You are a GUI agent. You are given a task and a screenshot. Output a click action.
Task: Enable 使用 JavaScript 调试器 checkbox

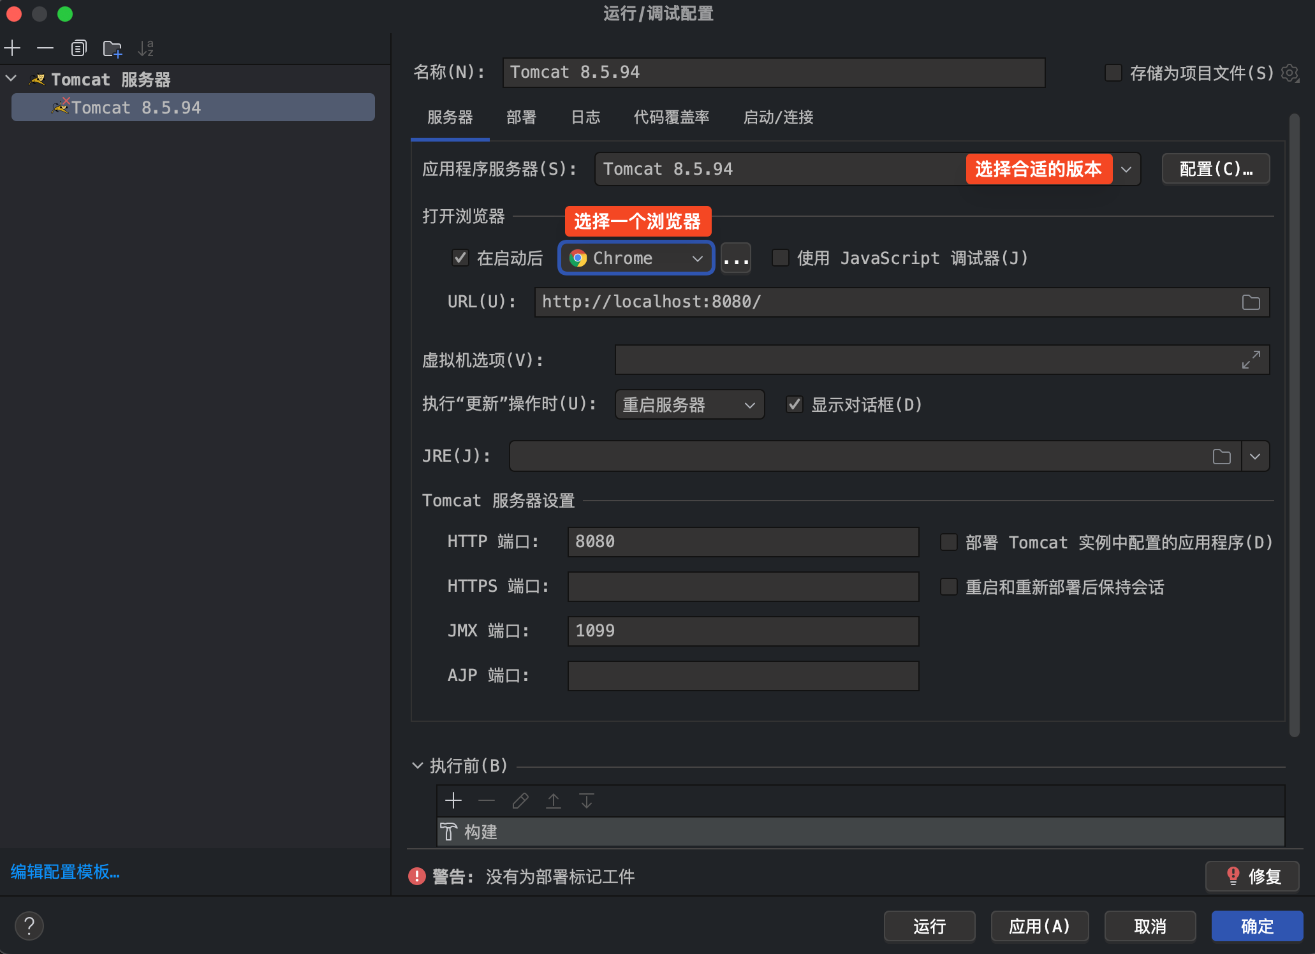tap(781, 258)
